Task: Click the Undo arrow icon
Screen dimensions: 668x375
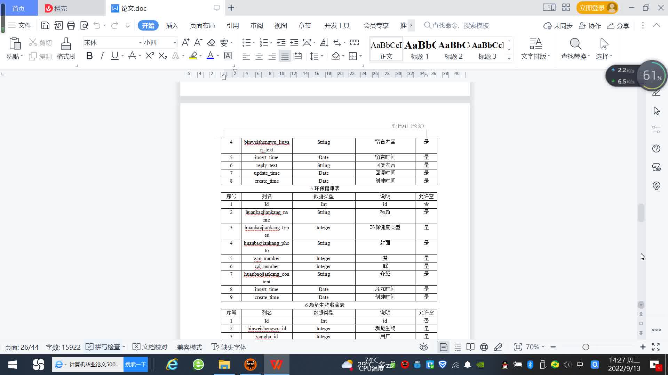Action: (x=97, y=25)
